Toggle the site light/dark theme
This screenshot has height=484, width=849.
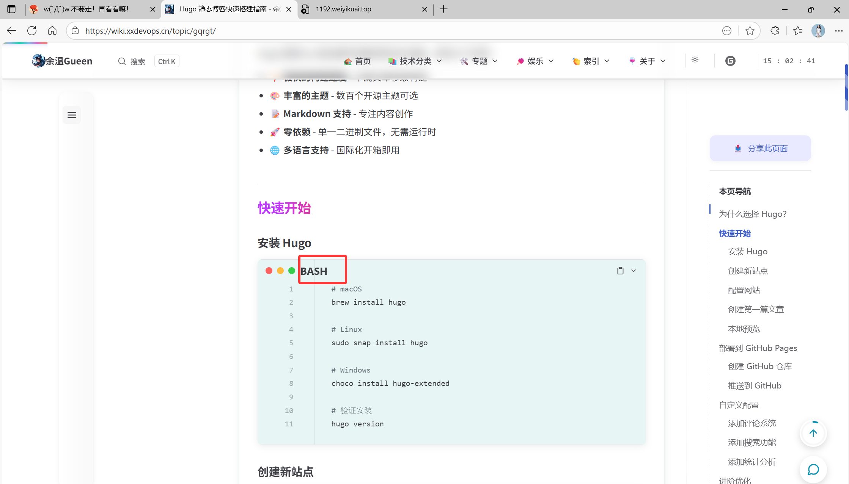[x=695, y=60]
